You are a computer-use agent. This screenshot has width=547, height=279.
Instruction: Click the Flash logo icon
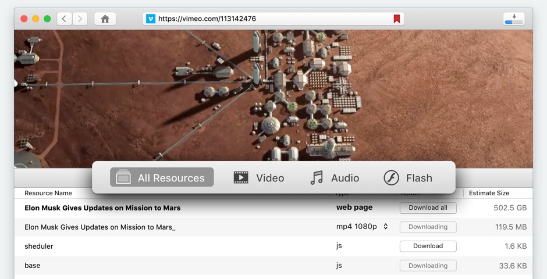click(x=391, y=178)
